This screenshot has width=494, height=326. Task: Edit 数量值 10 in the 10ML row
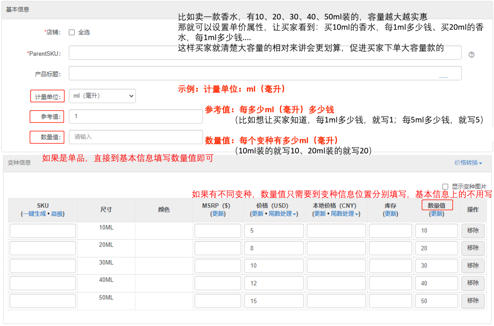[x=437, y=231]
